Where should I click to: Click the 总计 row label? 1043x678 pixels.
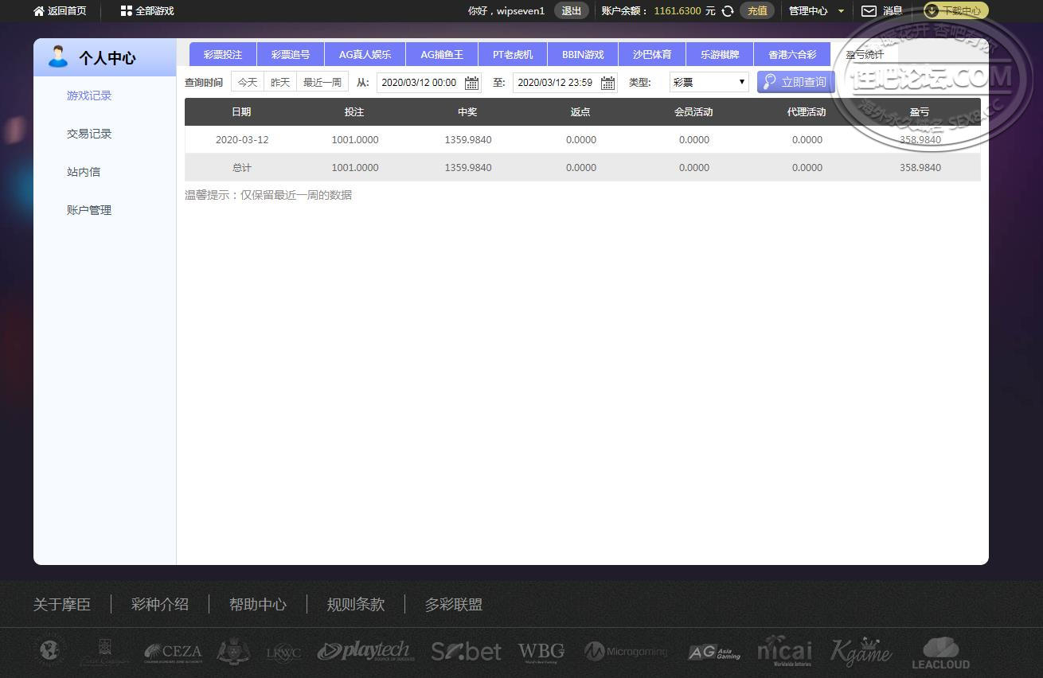pos(242,168)
